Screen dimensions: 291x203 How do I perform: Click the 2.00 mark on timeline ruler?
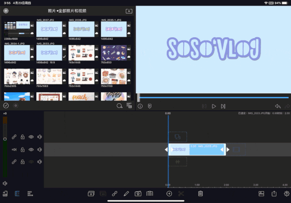pyautogui.click(x=226, y=185)
